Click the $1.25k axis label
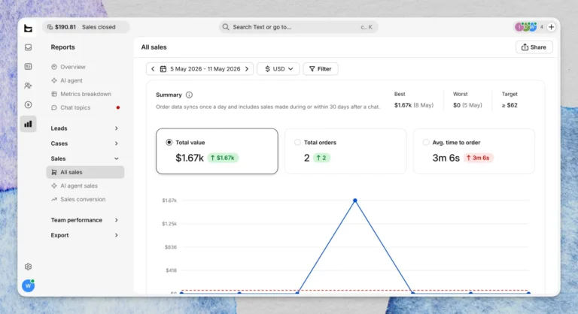Image resolution: width=578 pixels, height=314 pixels. (169, 224)
